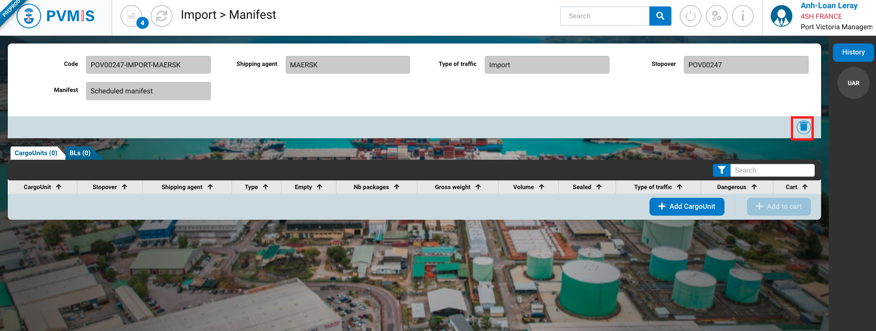Sort the Dangerous column
This screenshot has width=876, height=331.
(754, 187)
